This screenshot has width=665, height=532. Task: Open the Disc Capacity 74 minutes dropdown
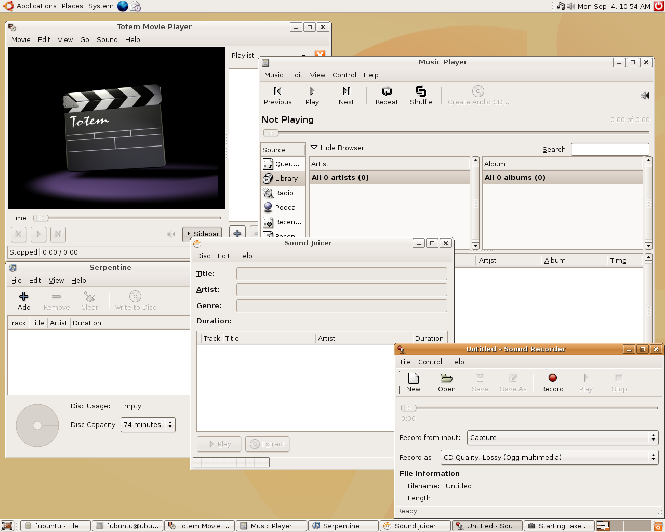click(148, 424)
